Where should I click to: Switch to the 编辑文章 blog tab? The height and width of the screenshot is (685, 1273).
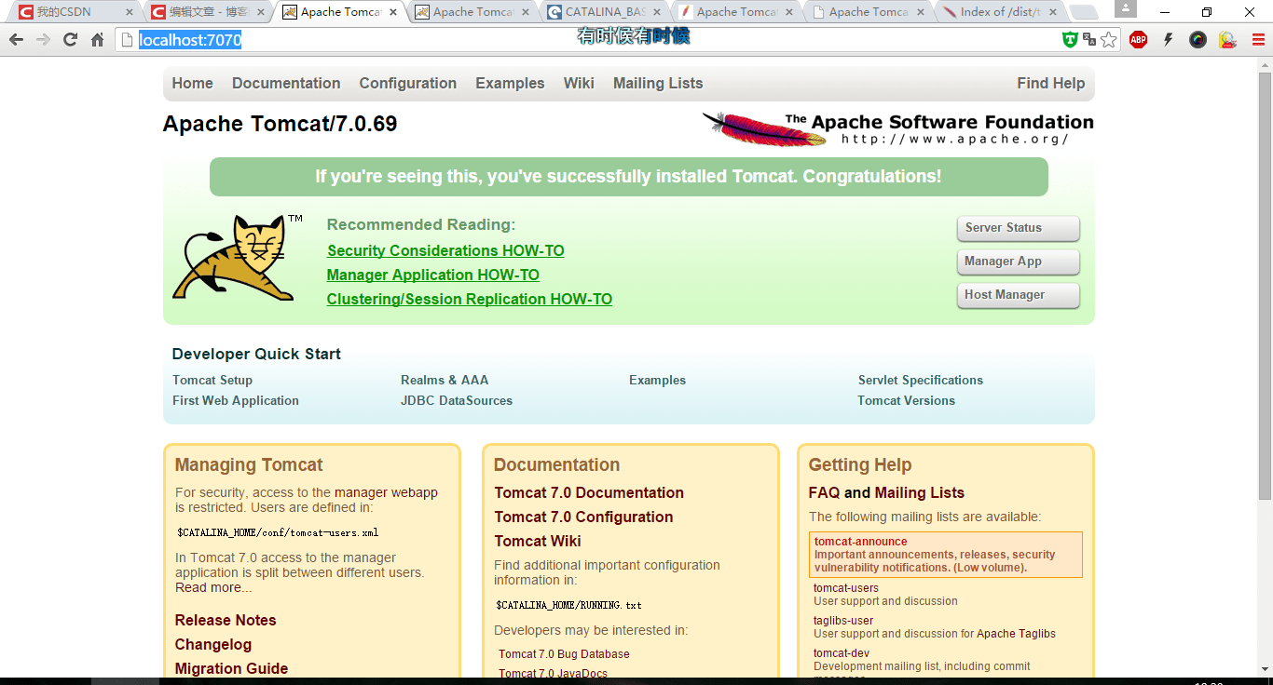click(x=207, y=12)
